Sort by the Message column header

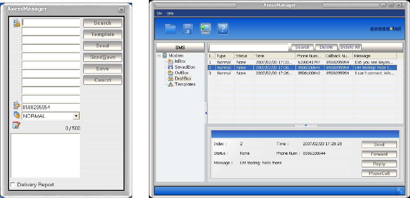point(375,56)
